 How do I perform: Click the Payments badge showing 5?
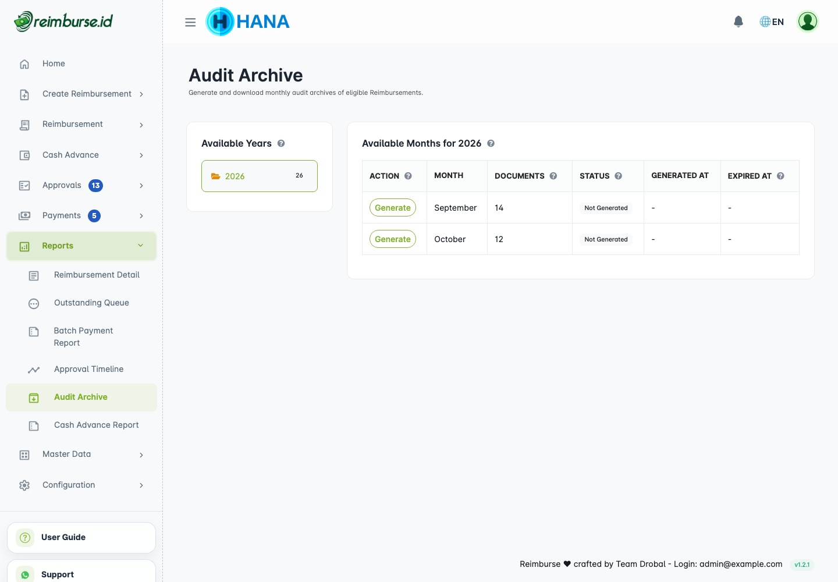point(94,216)
